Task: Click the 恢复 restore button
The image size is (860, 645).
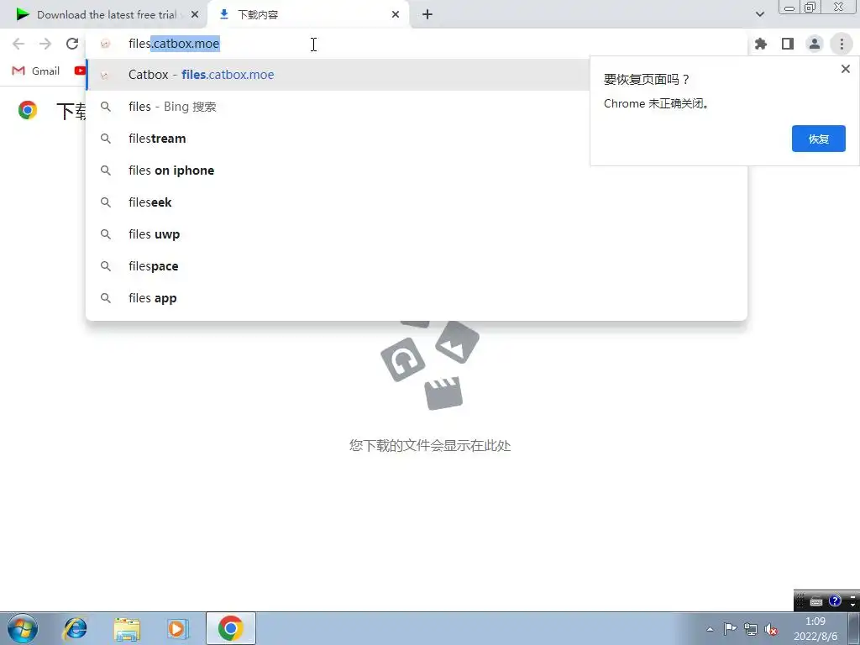Action: pyautogui.click(x=818, y=139)
